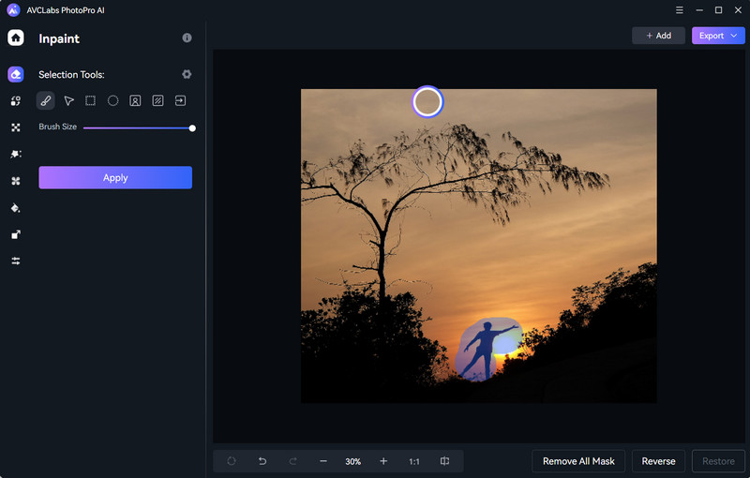The width and height of the screenshot is (750, 478).
Task: Open the resize expand sidebar tool
Action: click(15, 234)
